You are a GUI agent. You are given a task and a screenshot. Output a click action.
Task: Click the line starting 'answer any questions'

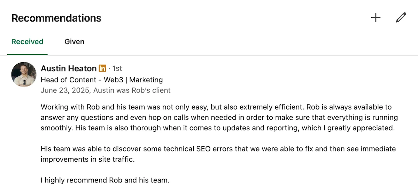219,117
